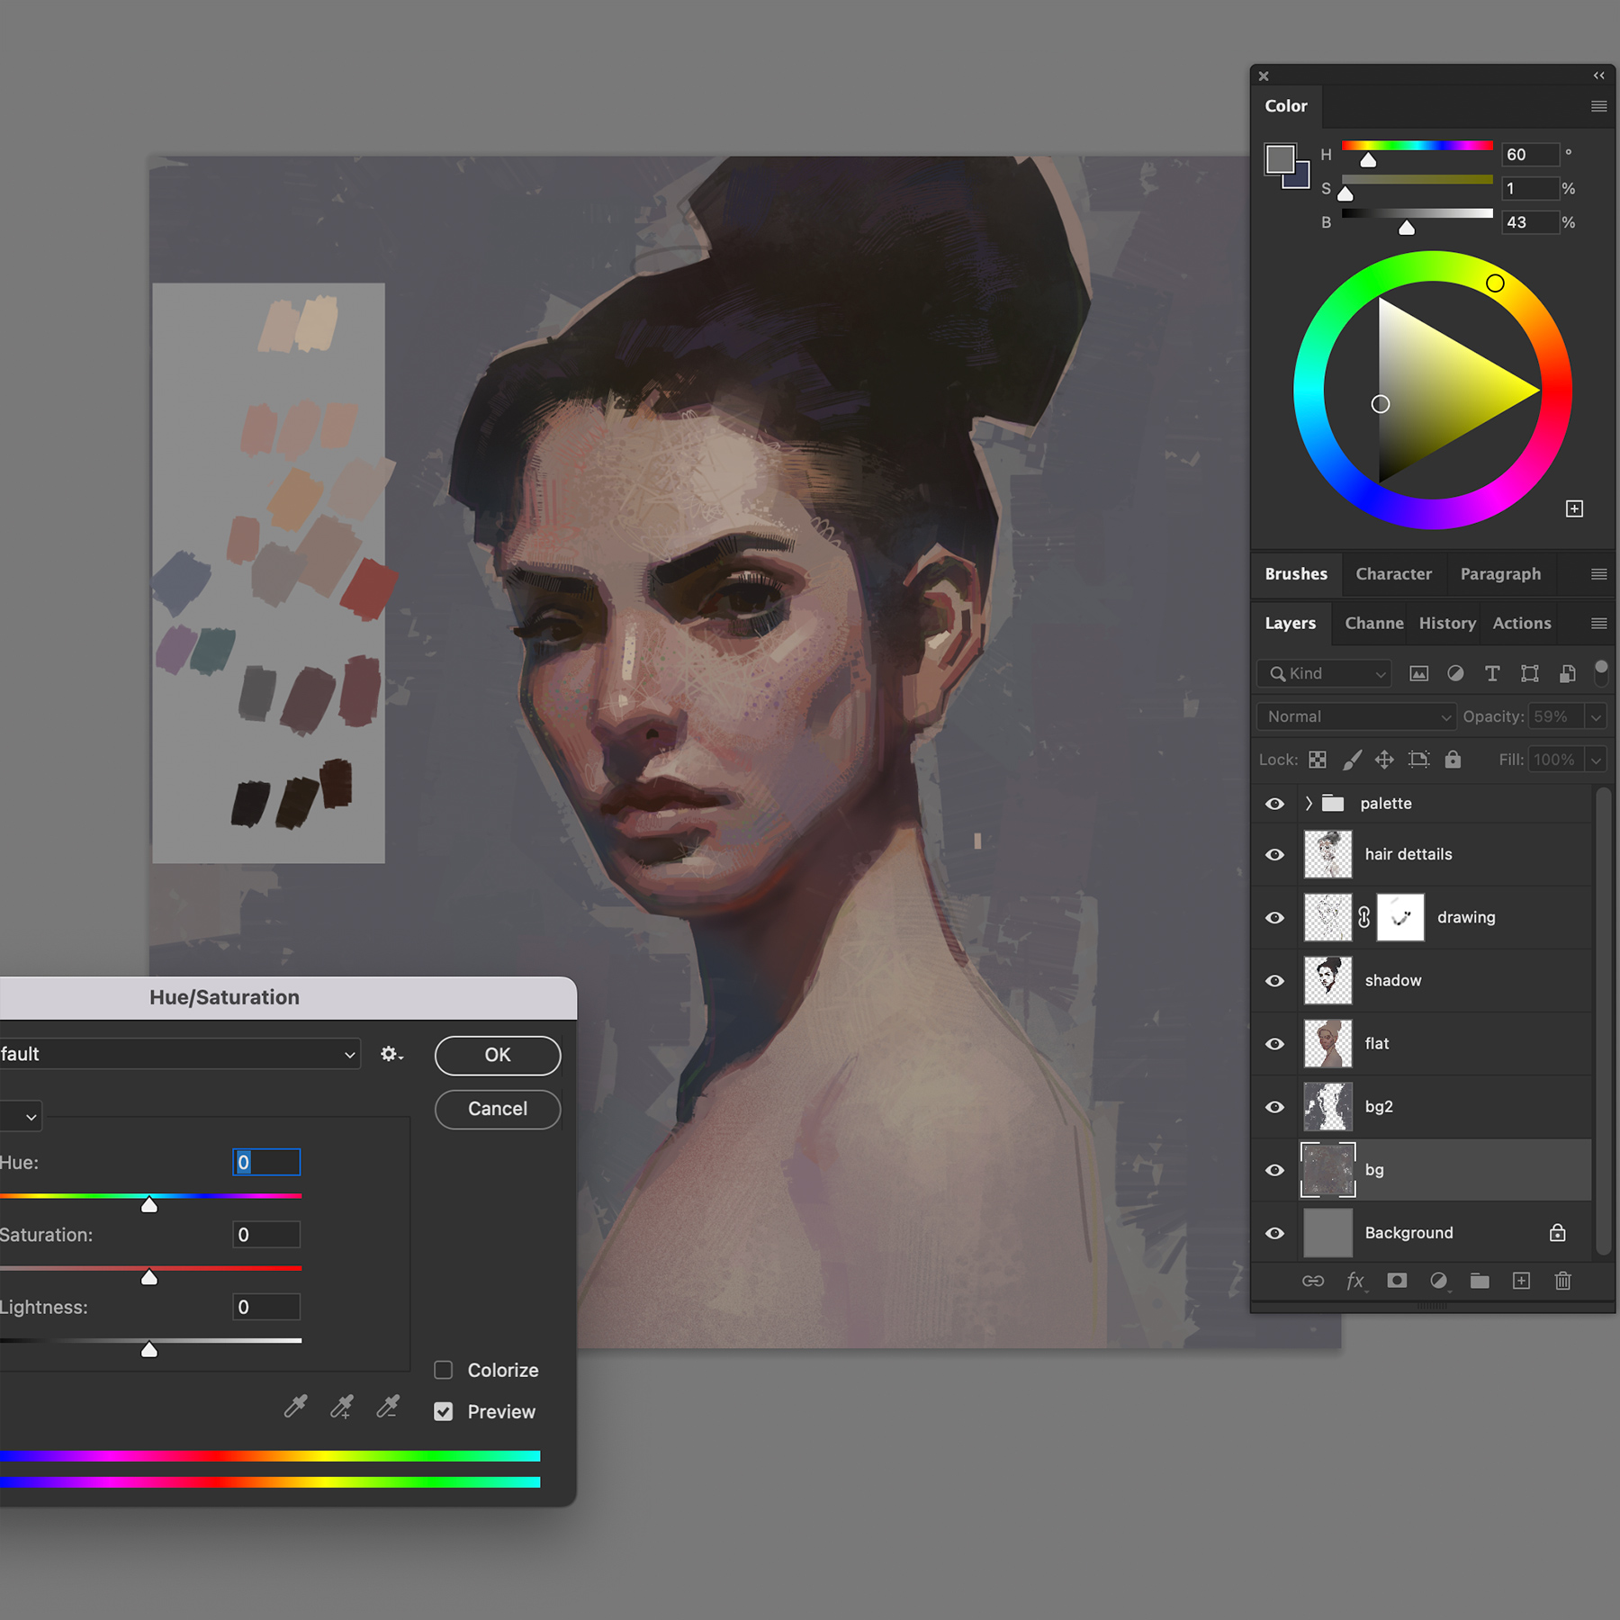Open the Kind filter dropdown

[x=1324, y=673]
